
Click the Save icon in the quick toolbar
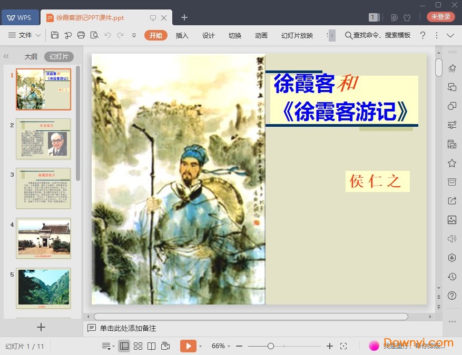click(55, 35)
